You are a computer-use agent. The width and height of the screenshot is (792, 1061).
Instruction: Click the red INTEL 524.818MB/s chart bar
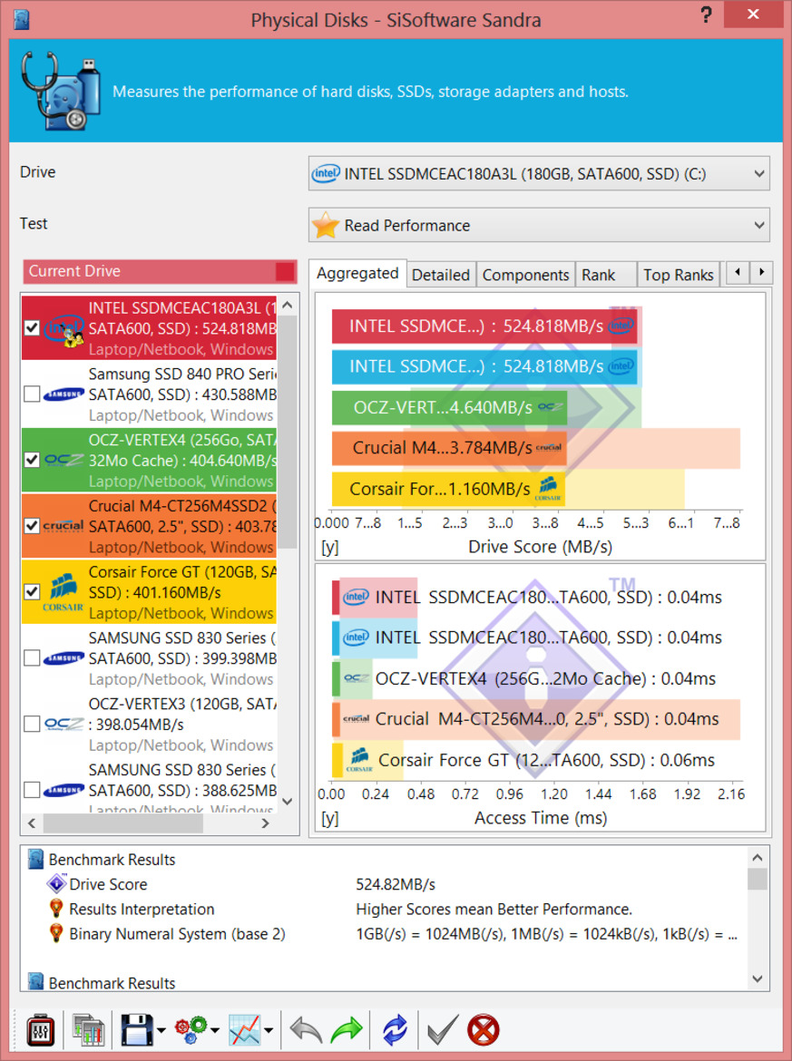484,326
